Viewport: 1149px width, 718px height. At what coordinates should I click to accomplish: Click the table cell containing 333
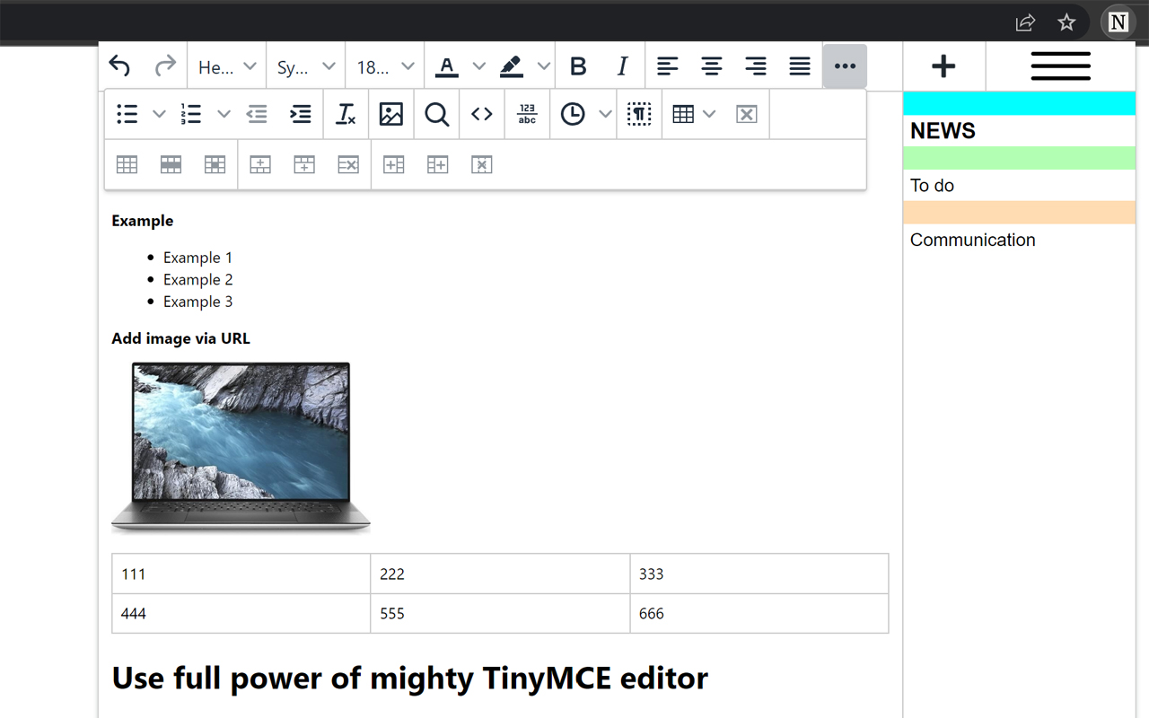tap(759, 574)
